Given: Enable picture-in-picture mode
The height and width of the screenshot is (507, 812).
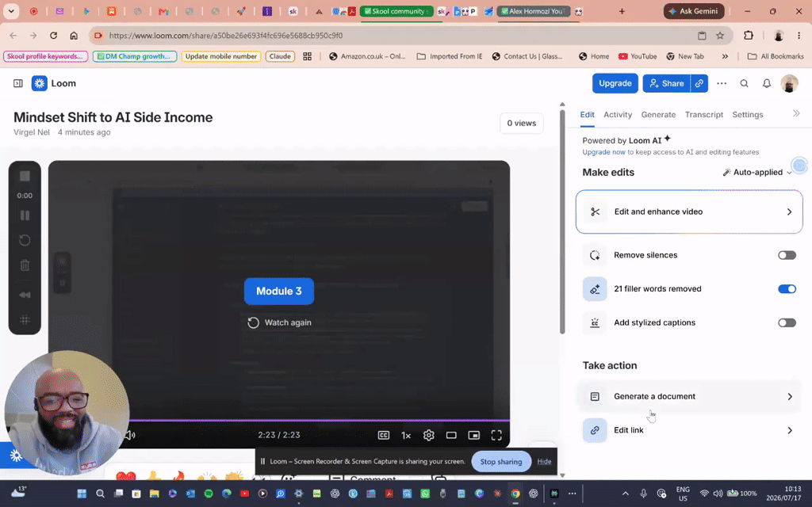Looking at the screenshot, I should click(x=474, y=435).
